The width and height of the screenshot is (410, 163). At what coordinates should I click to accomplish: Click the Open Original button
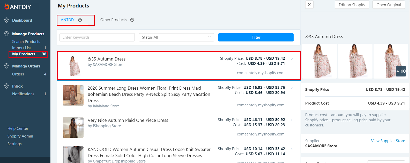(389, 5)
